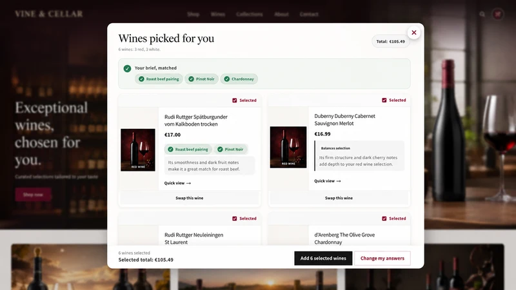Viewport: 516px width, 290px height.
Task: Open Quick view for Rudi Ruttger Spätburgunder
Action: (177, 183)
